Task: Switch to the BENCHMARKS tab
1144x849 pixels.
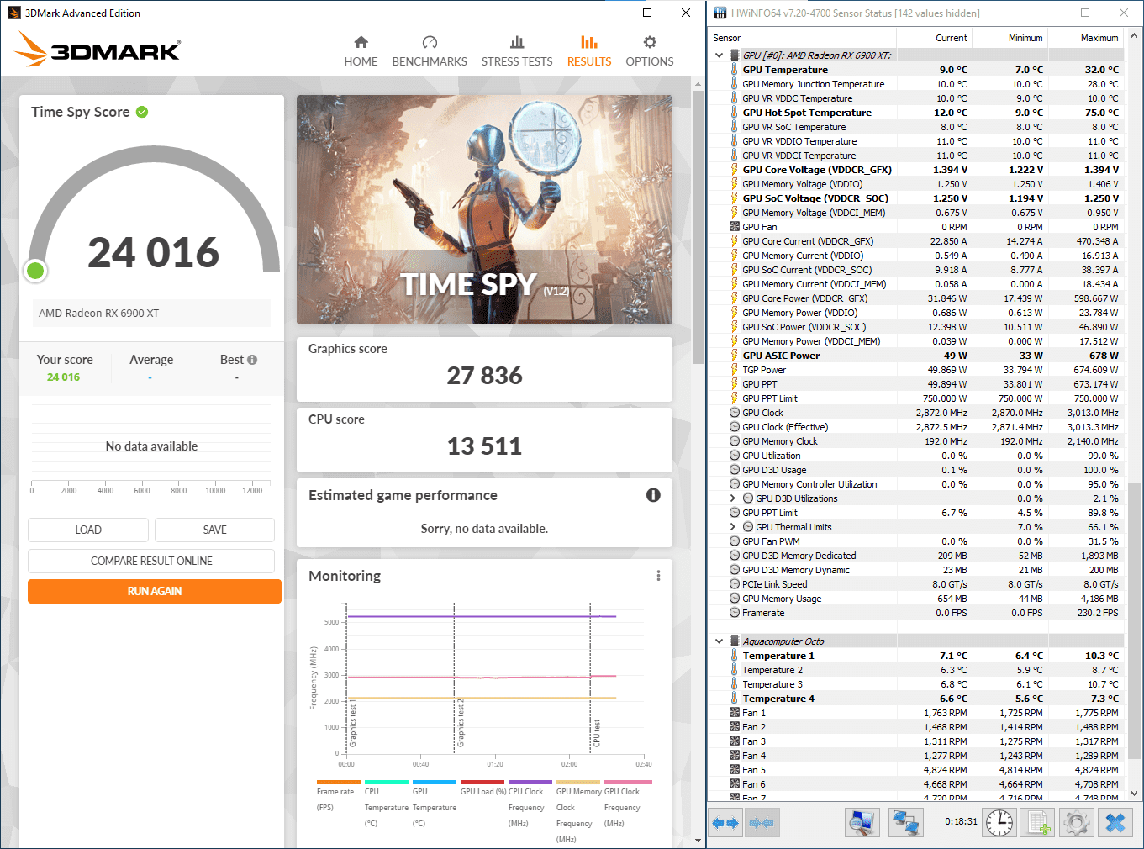Action: tap(430, 51)
